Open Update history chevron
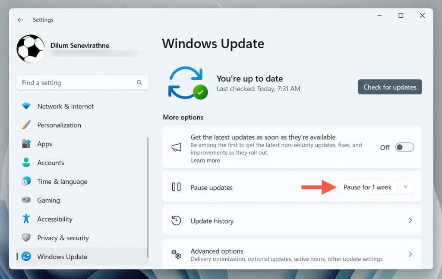 point(410,220)
